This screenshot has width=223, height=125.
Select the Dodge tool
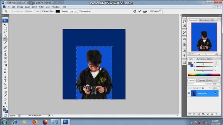pos(5,73)
